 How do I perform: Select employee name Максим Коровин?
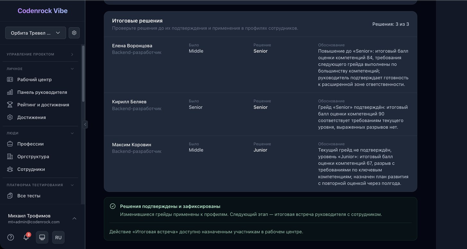point(132,145)
